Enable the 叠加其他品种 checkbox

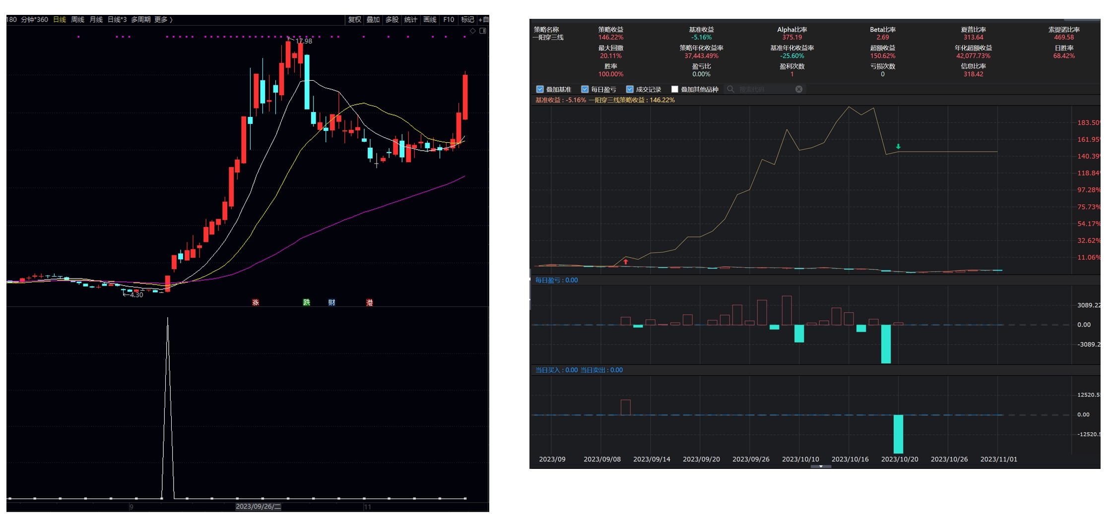[674, 89]
